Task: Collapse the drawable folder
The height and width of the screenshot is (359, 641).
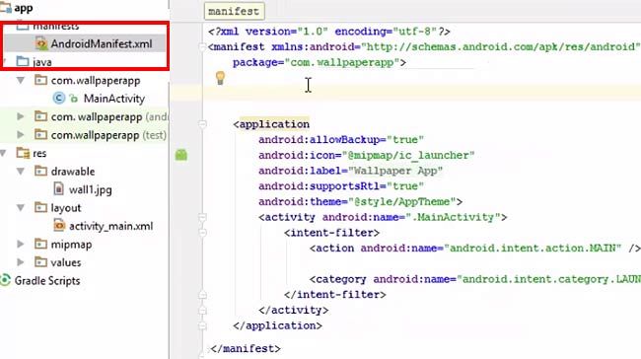Action: 21,171
